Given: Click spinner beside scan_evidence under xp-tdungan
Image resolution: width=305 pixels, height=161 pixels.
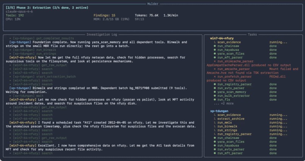Looking at the screenshot, I should (215, 115).
